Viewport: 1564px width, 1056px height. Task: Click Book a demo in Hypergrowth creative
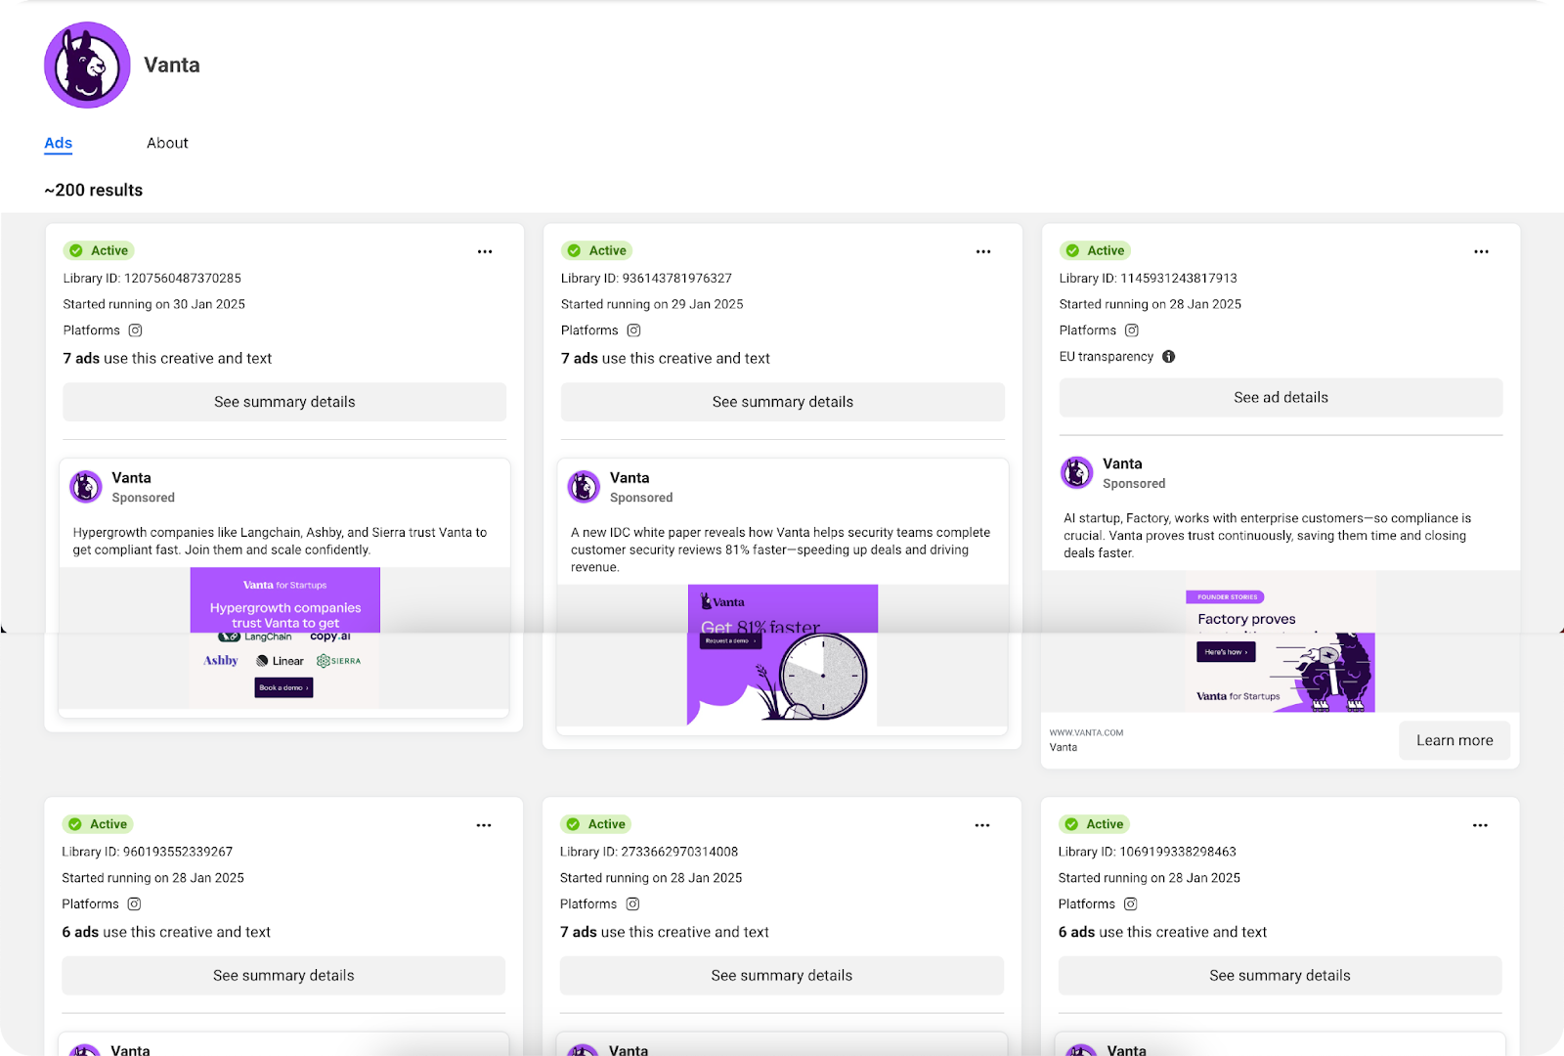tap(284, 688)
